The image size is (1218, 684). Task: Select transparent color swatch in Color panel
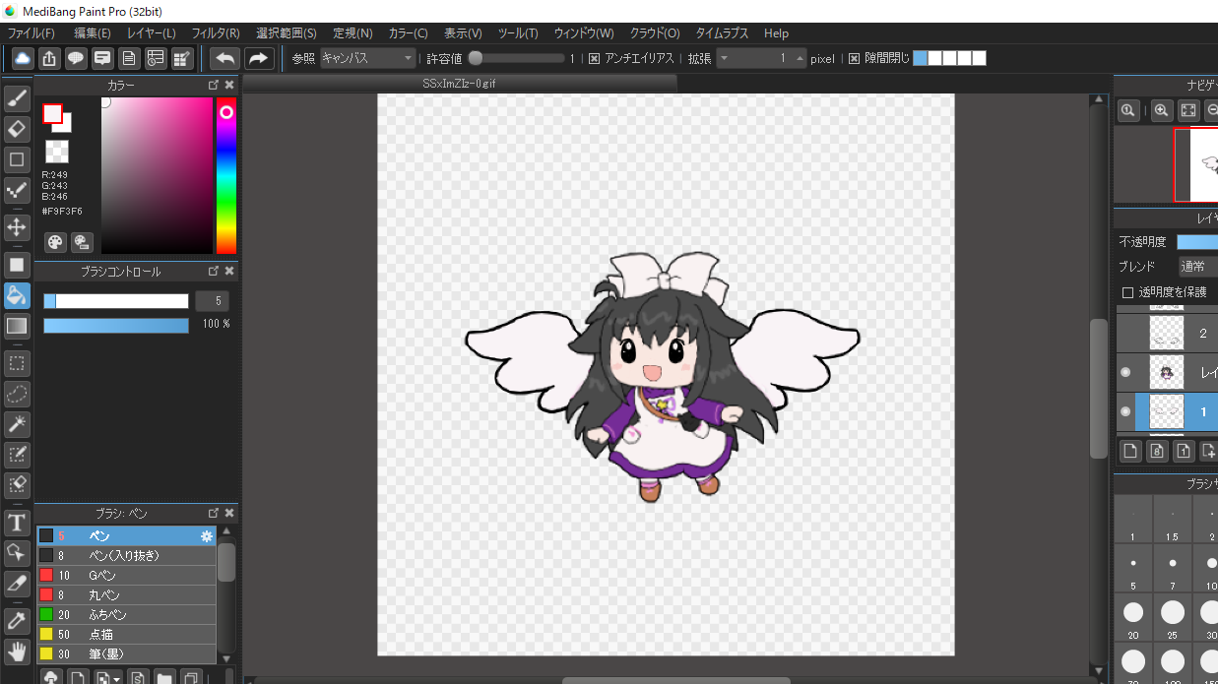click(57, 152)
